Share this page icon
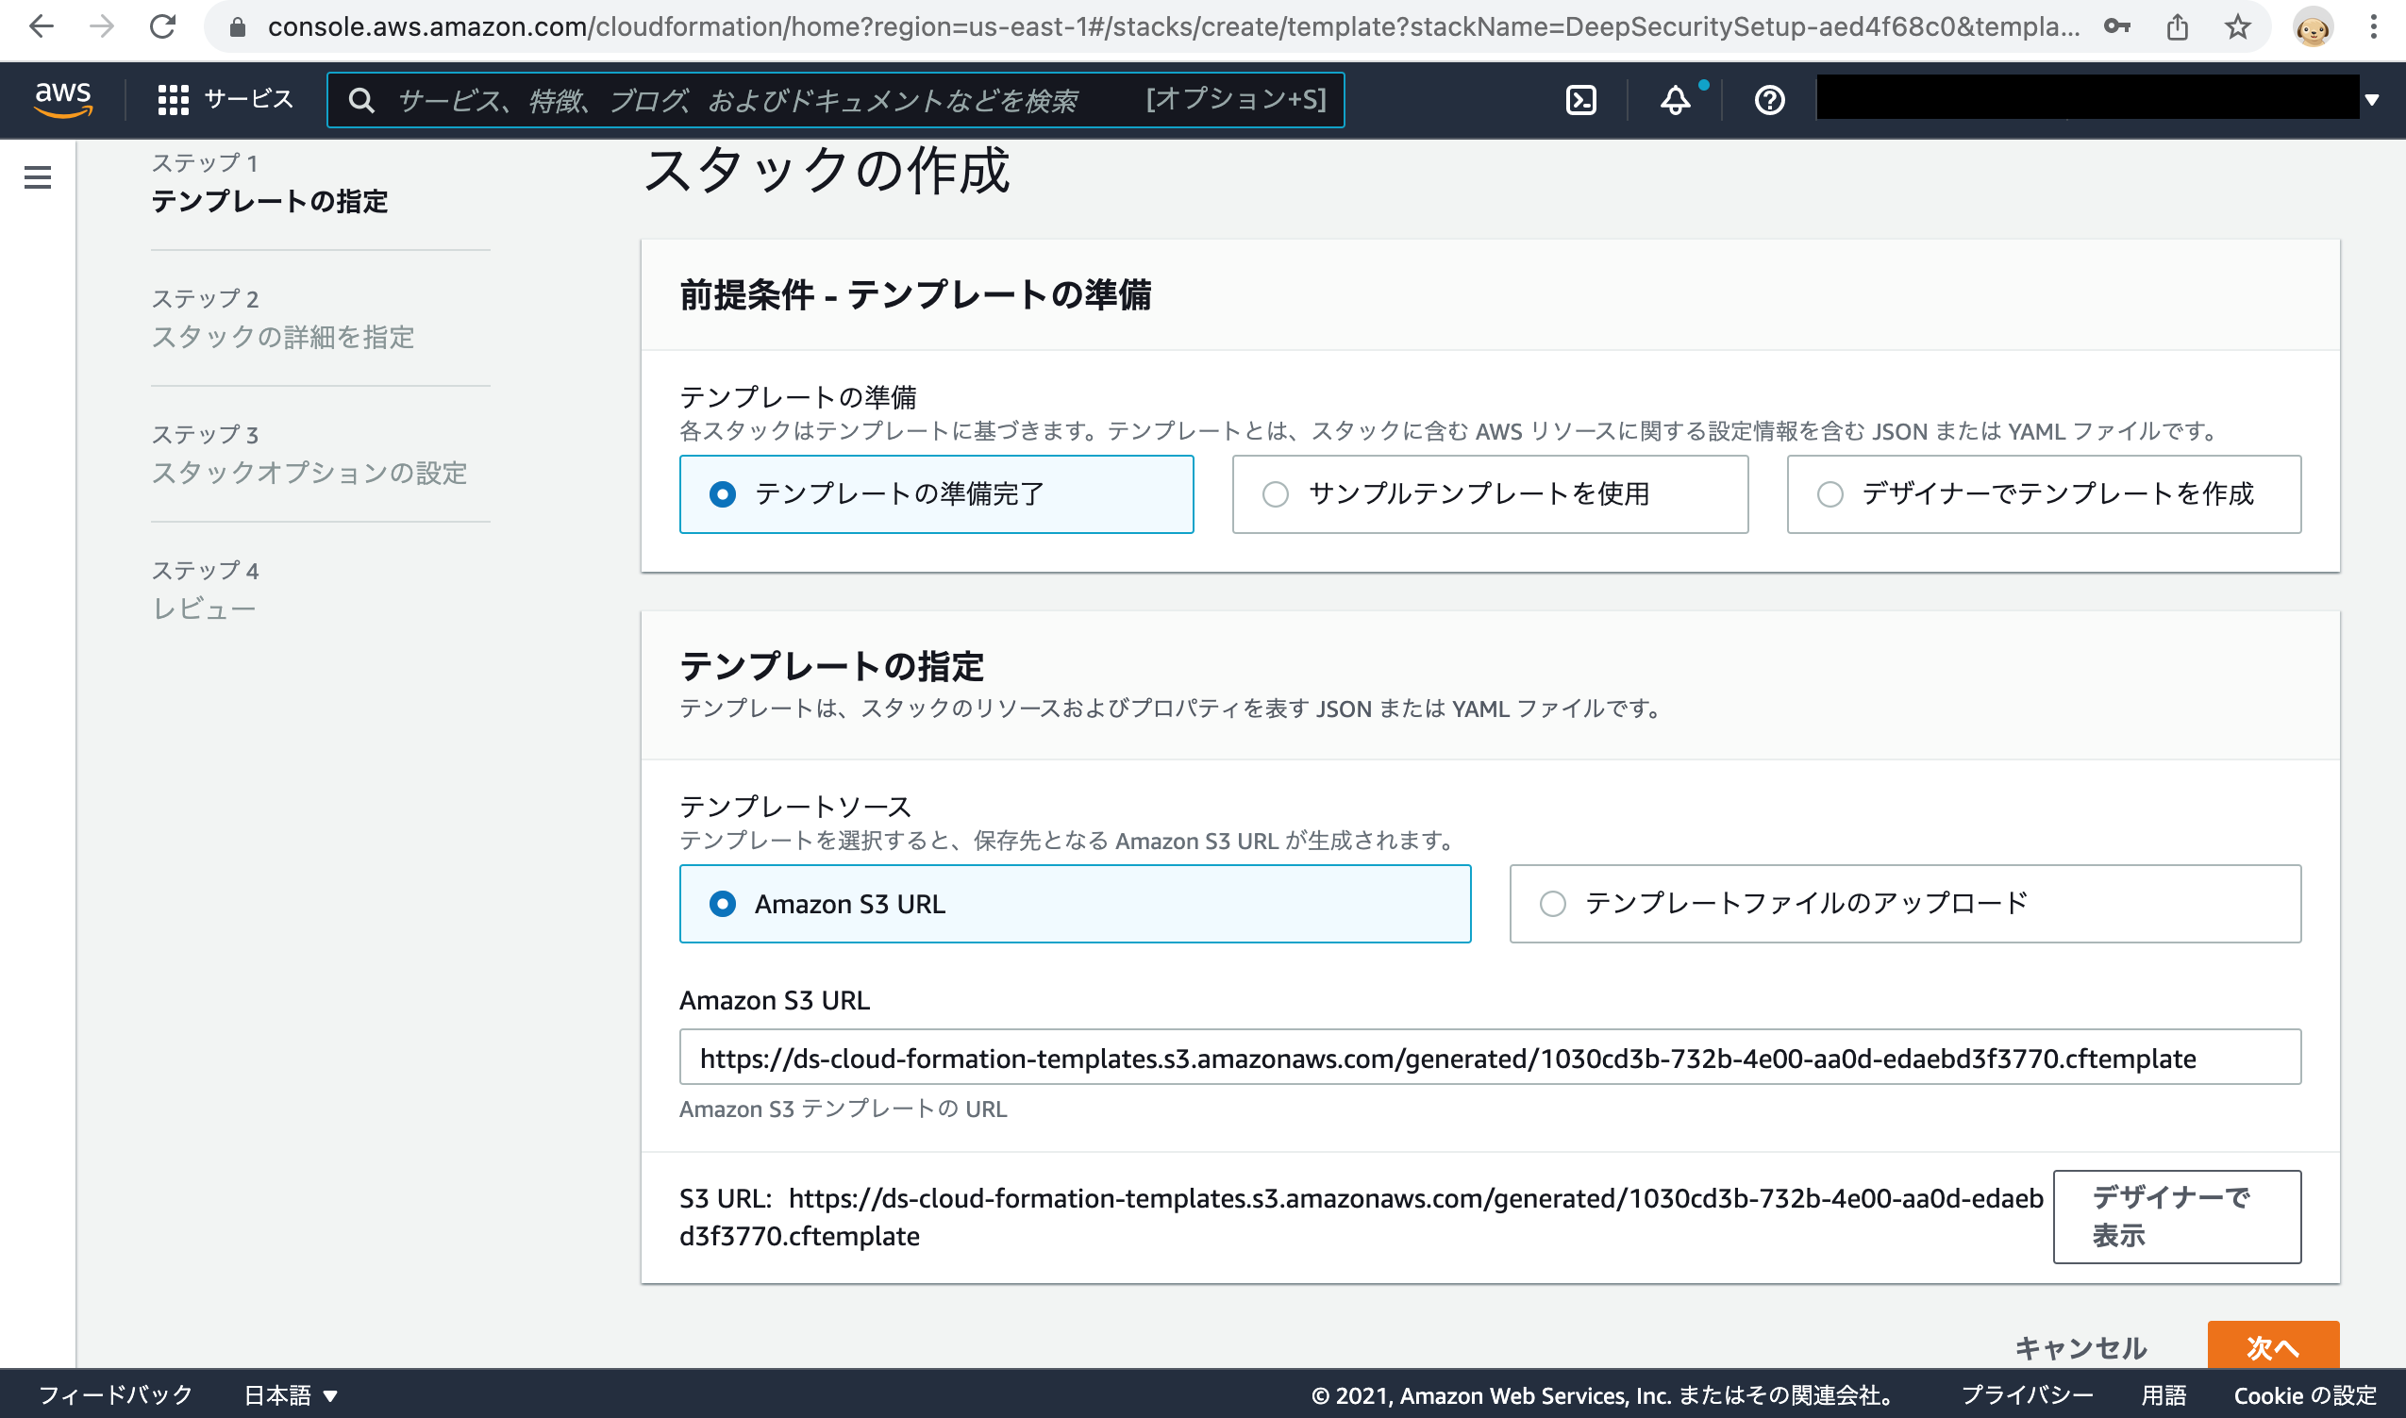2406x1418 pixels. pyautogui.click(x=2177, y=26)
